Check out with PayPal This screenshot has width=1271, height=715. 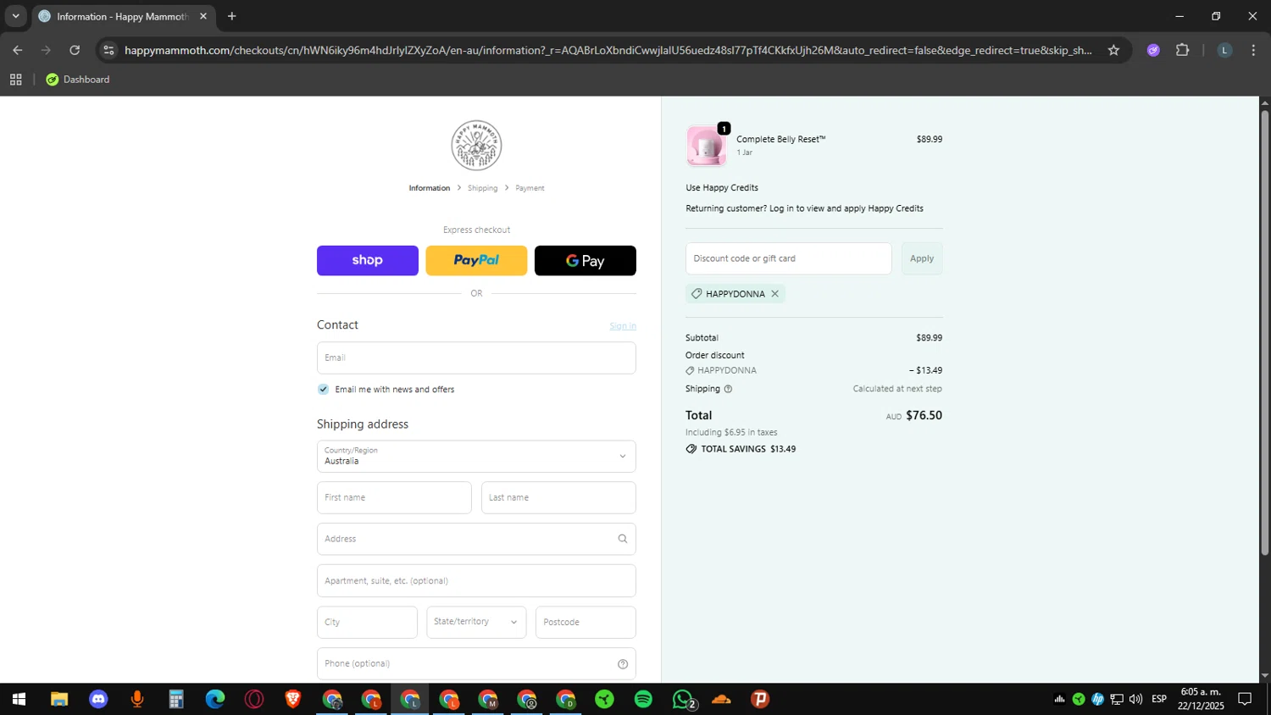[476, 261]
